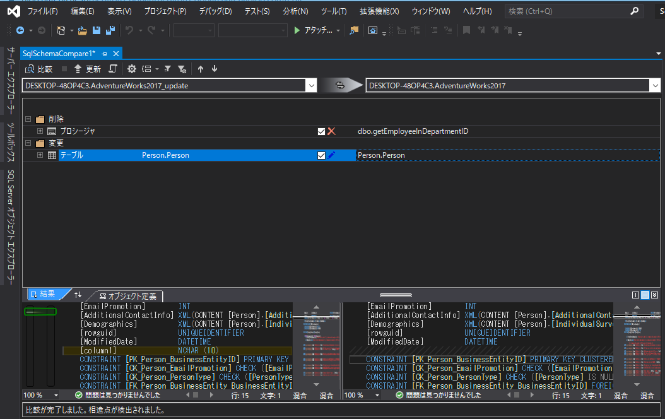Image resolution: width=665 pixels, height=419 pixels.
Task: Open schema compare options via the gear icon
Action: click(x=132, y=69)
